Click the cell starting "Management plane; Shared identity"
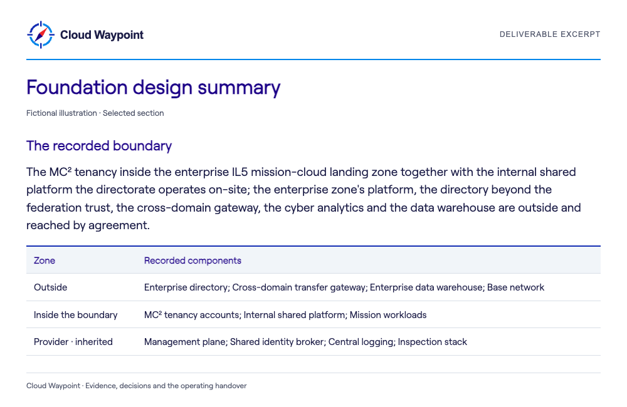 click(305, 342)
